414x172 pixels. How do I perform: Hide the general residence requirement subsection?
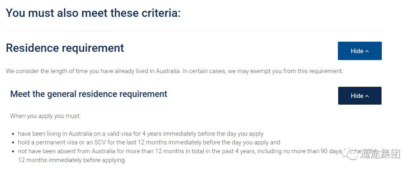pos(360,96)
